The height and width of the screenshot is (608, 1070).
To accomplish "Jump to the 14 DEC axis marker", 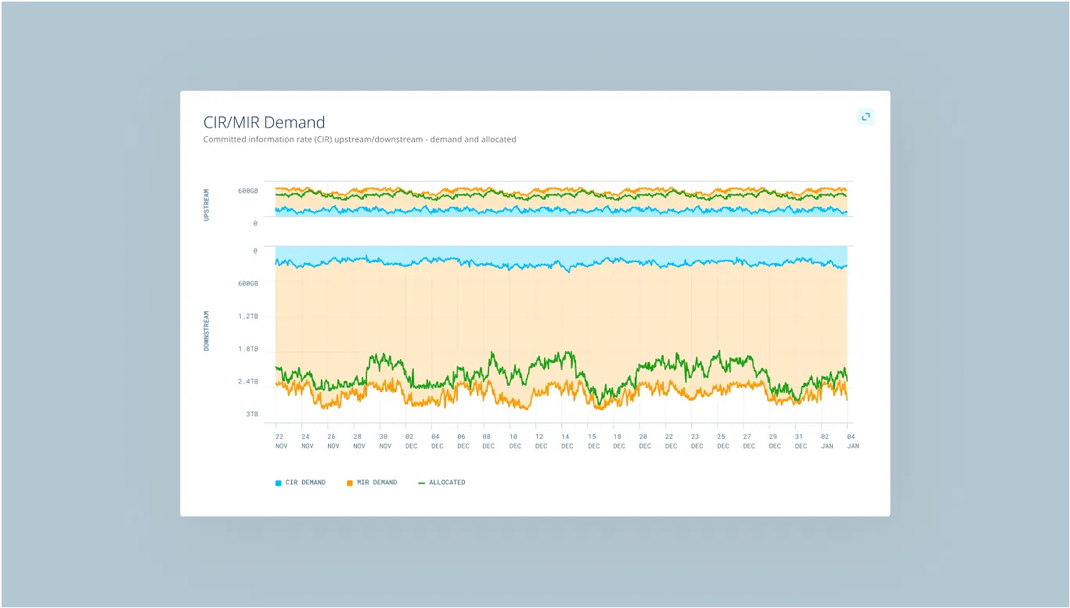I will [566, 441].
